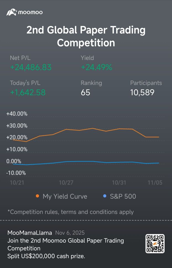Select the S&P 500 legend label
172x268 pixels.
[123, 197]
